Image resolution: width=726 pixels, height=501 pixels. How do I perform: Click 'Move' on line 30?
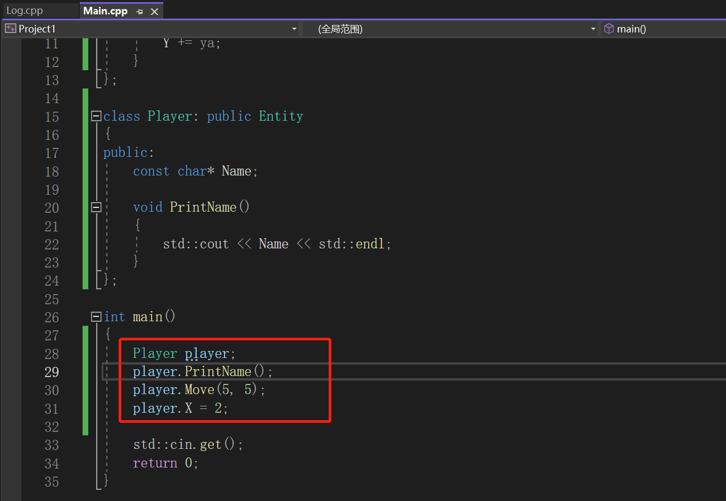[x=199, y=390]
